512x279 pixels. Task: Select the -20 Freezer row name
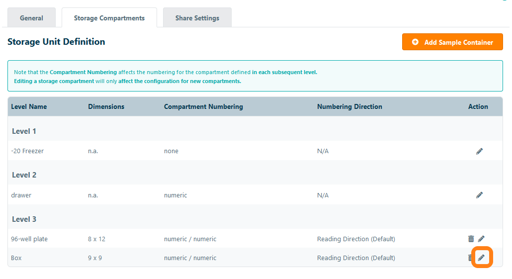pos(27,151)
